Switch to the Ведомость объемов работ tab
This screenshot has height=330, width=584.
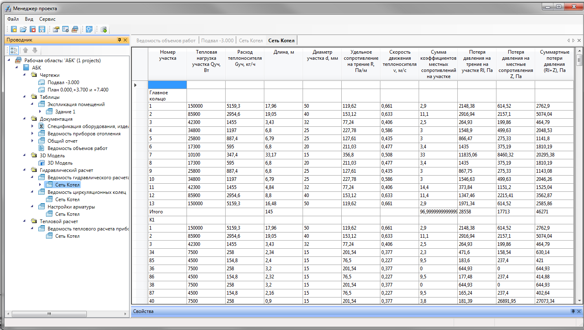coord(166,40)
